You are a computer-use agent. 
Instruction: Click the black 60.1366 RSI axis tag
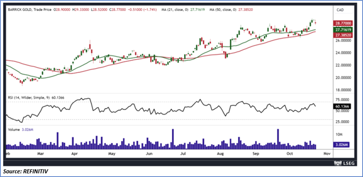coord(342,106)
